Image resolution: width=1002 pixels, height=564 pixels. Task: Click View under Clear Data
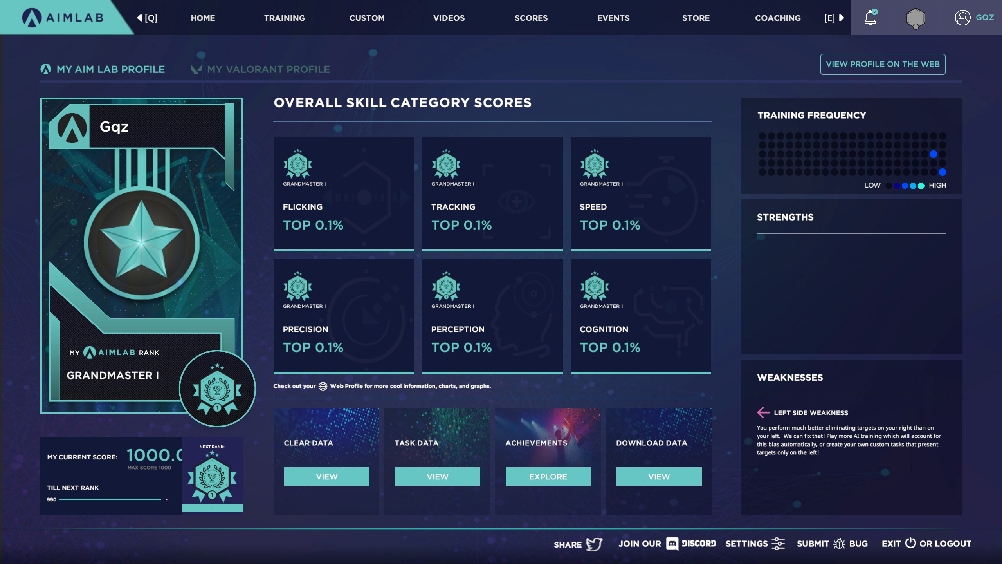point(326,477)
